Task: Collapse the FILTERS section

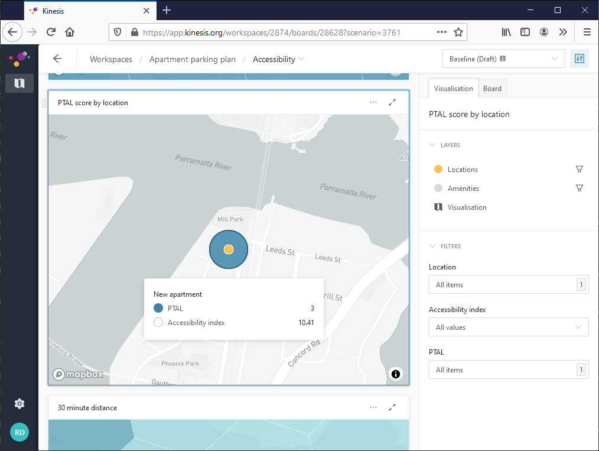Action: pos(432,246)
